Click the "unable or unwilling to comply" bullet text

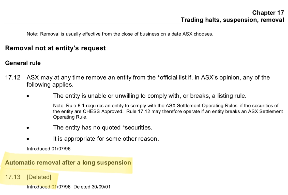[150, 96]
